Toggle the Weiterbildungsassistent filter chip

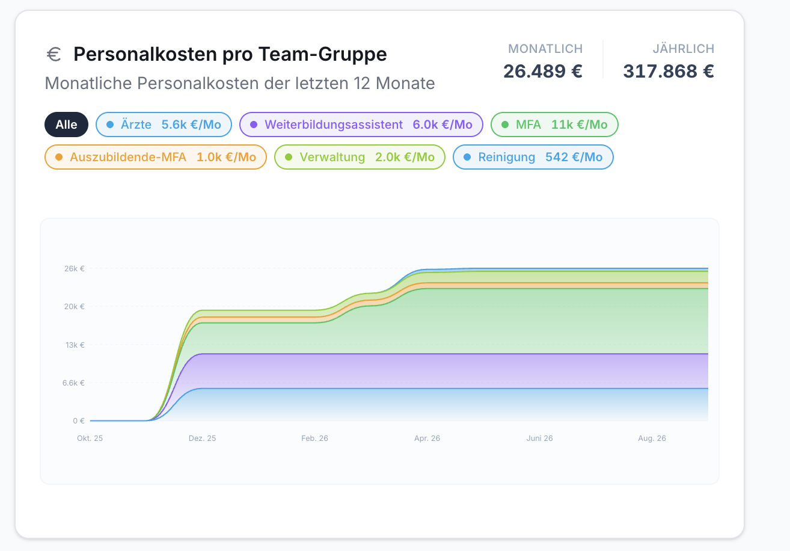361,125
